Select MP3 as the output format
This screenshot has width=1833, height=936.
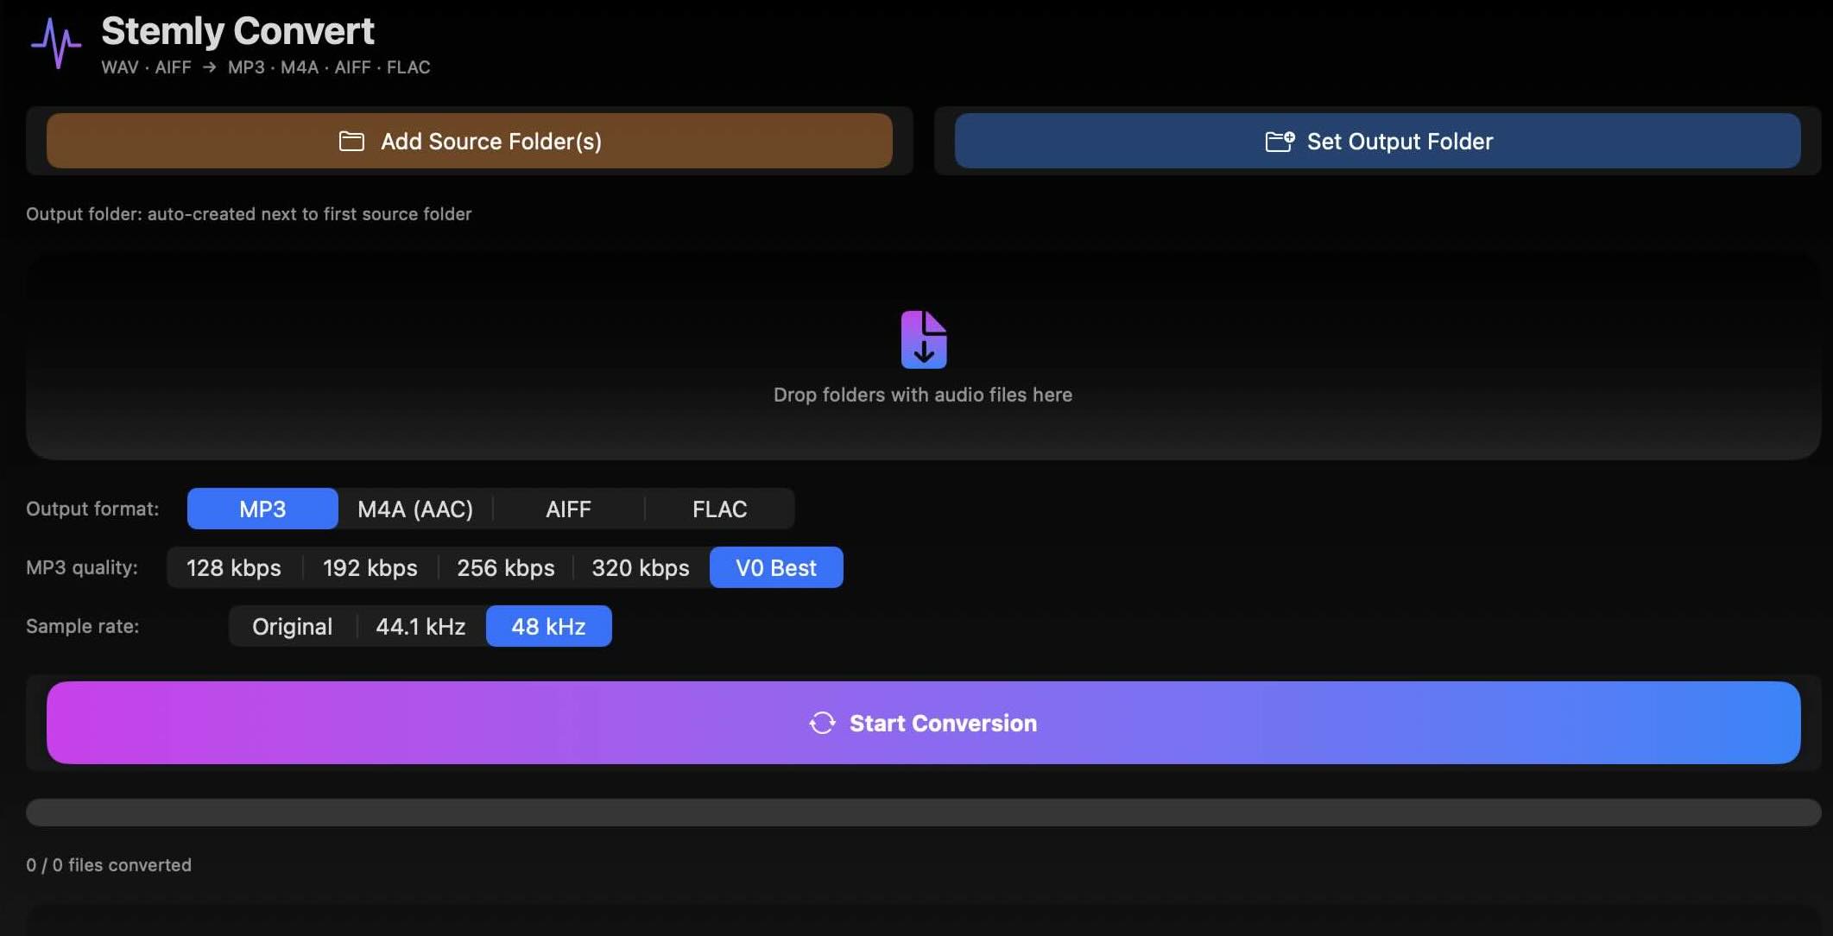tap(262, 509)
